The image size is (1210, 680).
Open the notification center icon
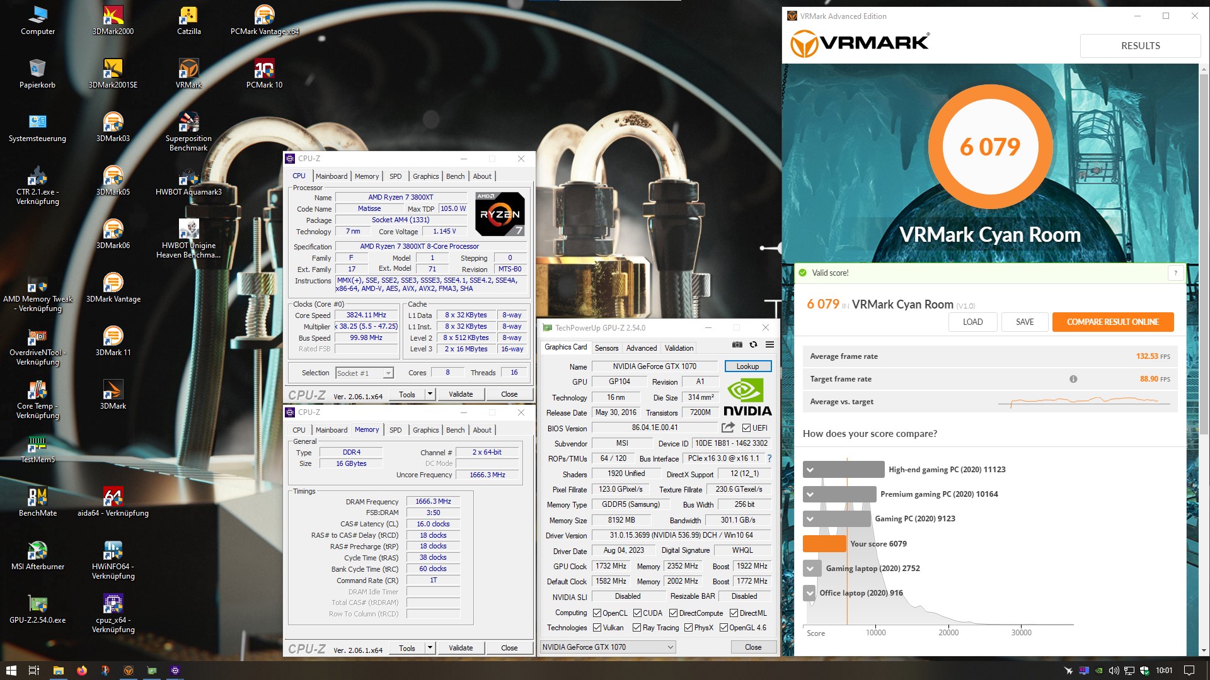[1189, 671]
